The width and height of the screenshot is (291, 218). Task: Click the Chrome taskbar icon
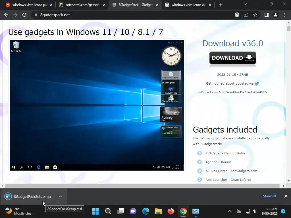tap(183, 211)
